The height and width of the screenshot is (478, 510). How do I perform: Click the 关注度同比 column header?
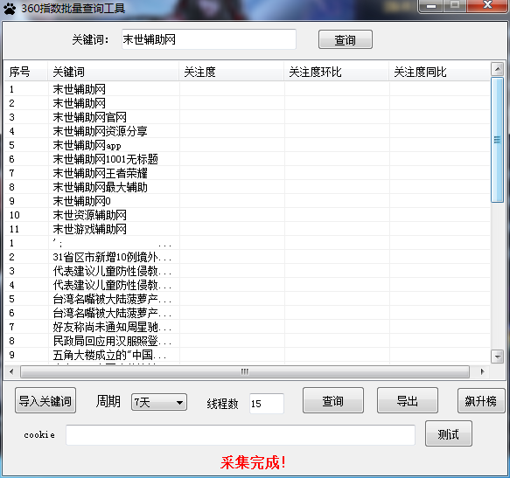pyautogui.click(x=440, y=72)
